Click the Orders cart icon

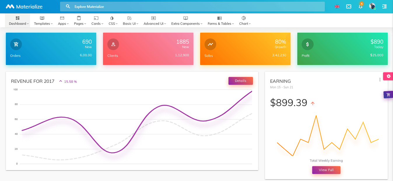tap(16, 44)
